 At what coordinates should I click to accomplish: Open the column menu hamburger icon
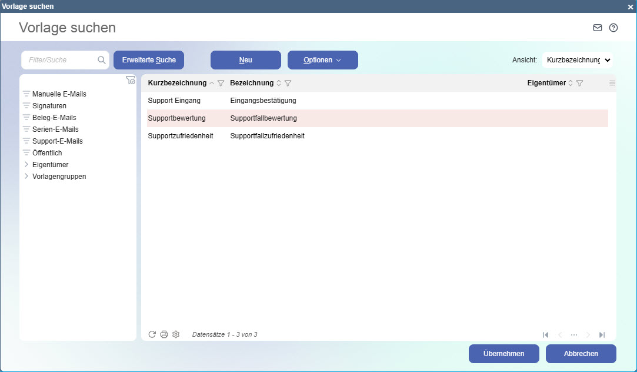pyautogui.click(x=612, y=84)
